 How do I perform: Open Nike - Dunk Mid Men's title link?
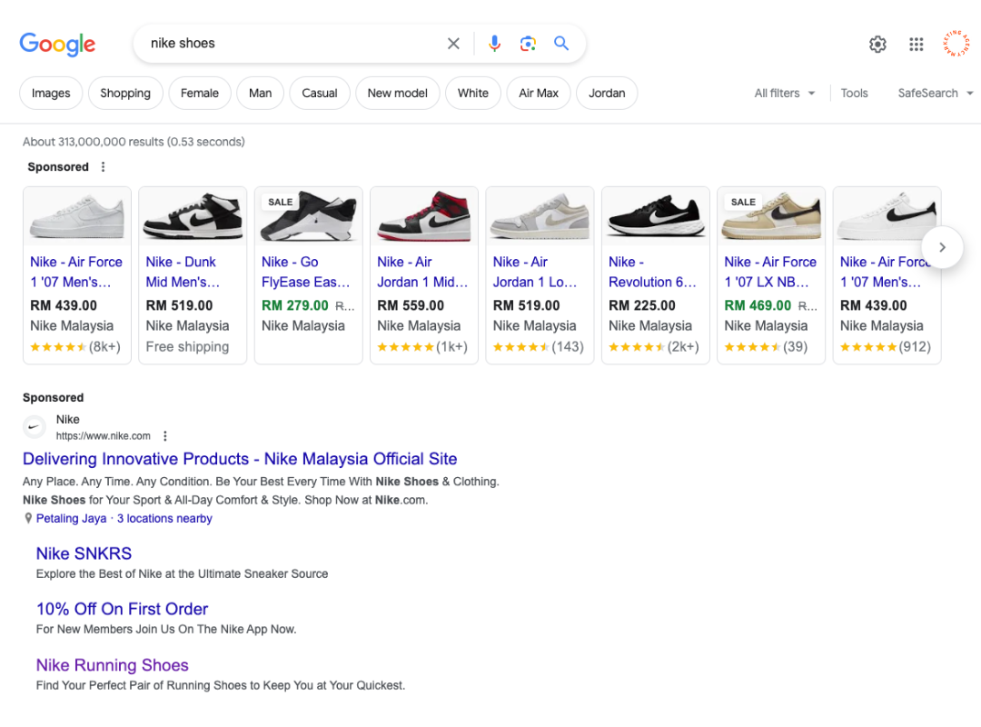183,272
